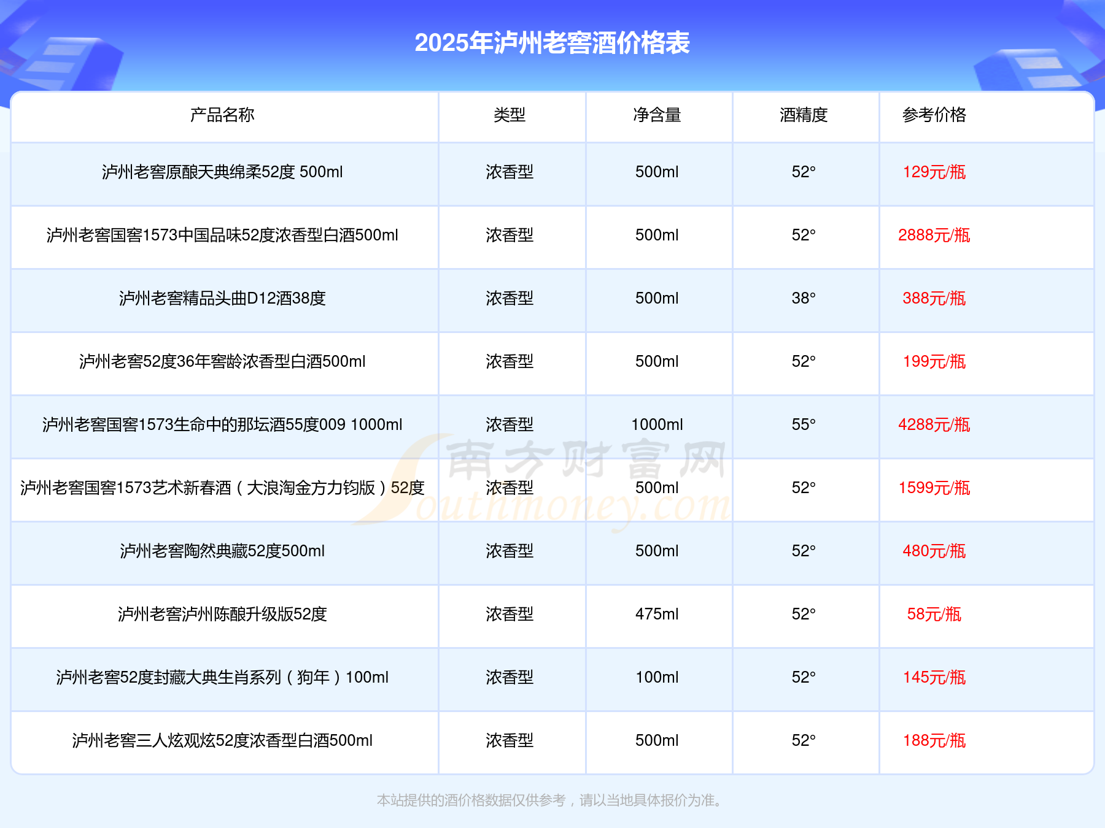Image resolution: width=1105 pixels, height=828 pixels.
Task: Click the price 480元/瓶
Action: point(934,551)
